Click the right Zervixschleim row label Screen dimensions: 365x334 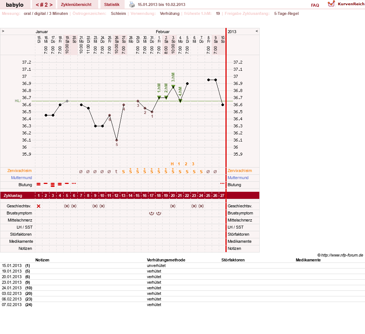tap(240, 171)
